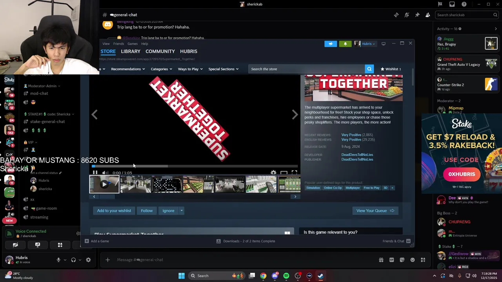
Task: Open Steam Friends menu
Action: (118, 44)
